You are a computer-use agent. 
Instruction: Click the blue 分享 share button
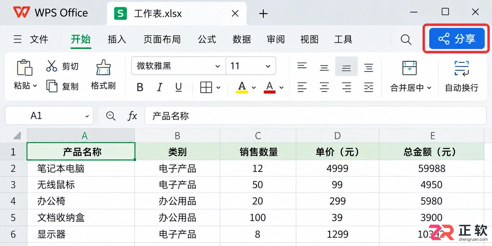coord(457,39)
